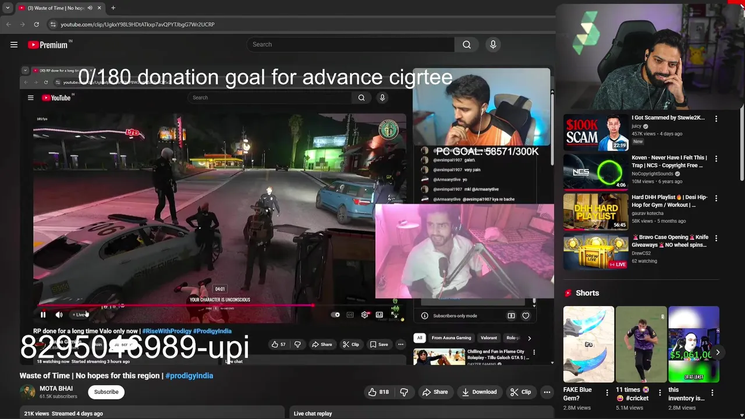Open the YouTube guide hamburger menu
The width and height of the screenshot is (745, 419).
pyautogui.click(x=14, y=44)
